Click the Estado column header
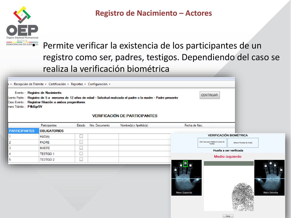 coord(81,125)
